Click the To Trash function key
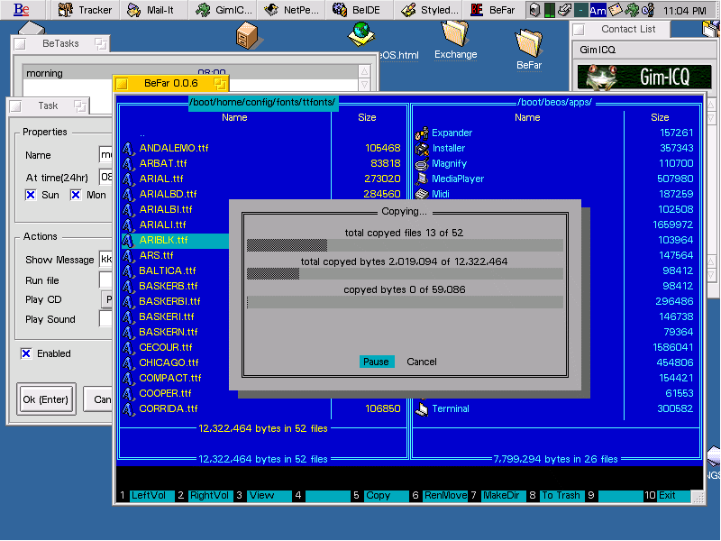Image resolution: width=721 pixels, height=541 pixels. pos(562,495)
